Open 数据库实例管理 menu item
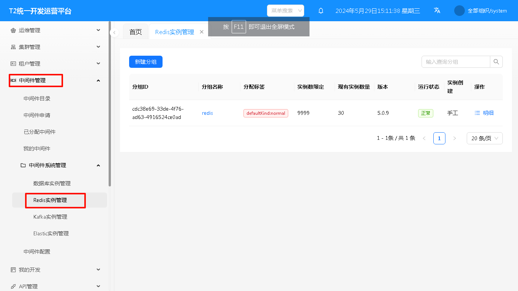The image size is (518, 291). (52, 183)
